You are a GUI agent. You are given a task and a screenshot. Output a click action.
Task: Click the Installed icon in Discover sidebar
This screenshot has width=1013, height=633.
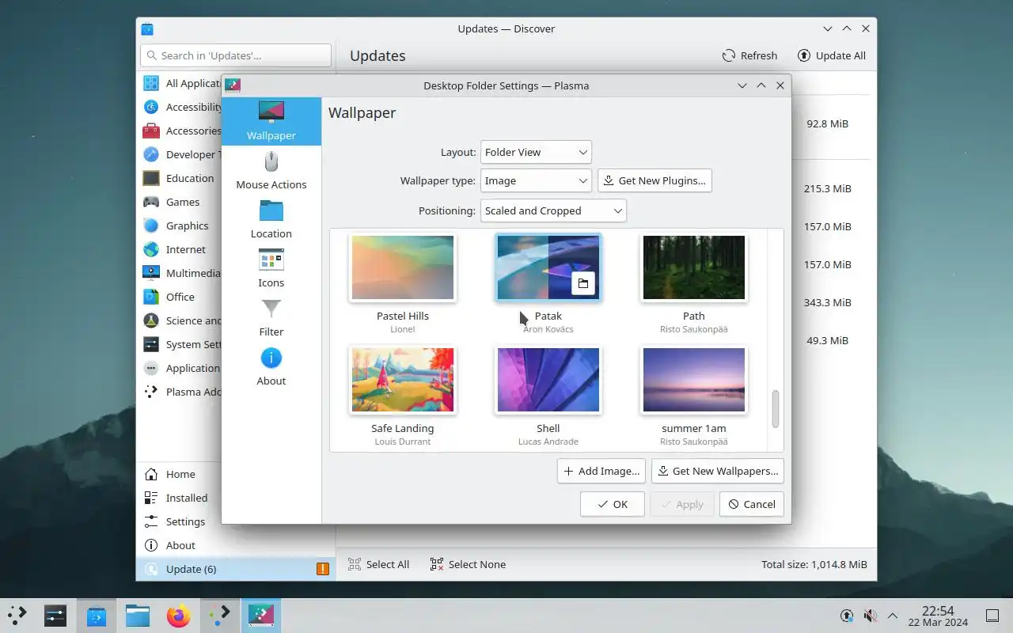pos(151,498)
